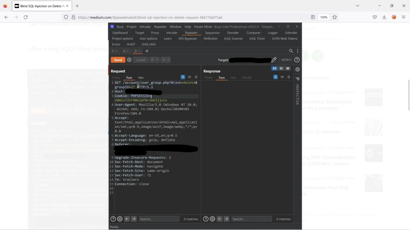Switch to the Proxy tab
The image size is (410, 230).
[x=155, y=33]
